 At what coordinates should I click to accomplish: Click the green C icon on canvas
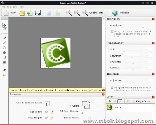(x=56, y=53)
